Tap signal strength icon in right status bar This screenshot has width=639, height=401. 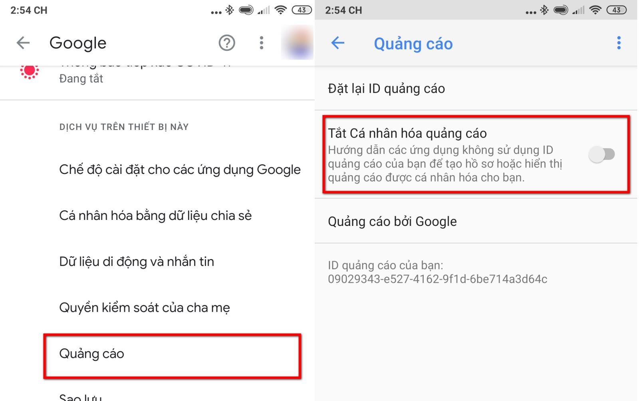(x=578, y=10)
